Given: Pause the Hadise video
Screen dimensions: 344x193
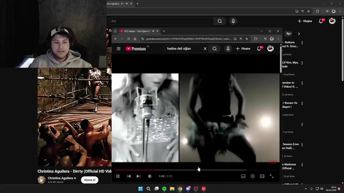Looking at the screenshot, I should pos(118,176).
